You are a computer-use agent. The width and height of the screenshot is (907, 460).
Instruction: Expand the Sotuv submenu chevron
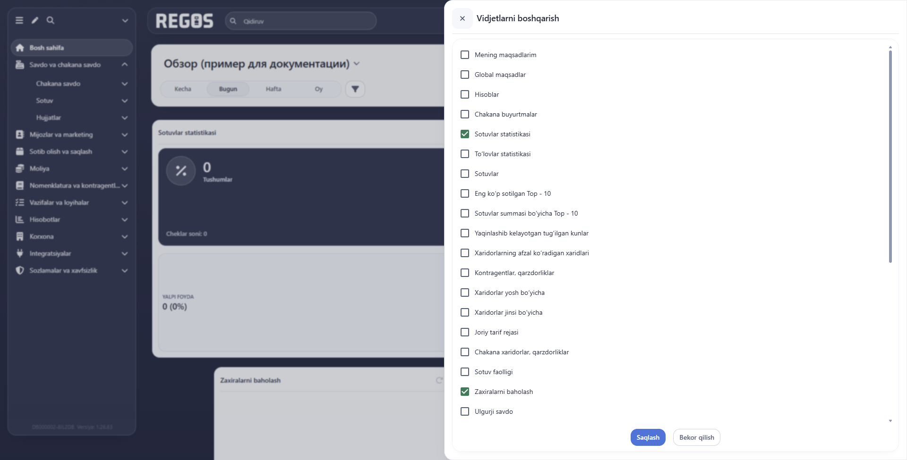pyautogui.click(x=125, y=101)
